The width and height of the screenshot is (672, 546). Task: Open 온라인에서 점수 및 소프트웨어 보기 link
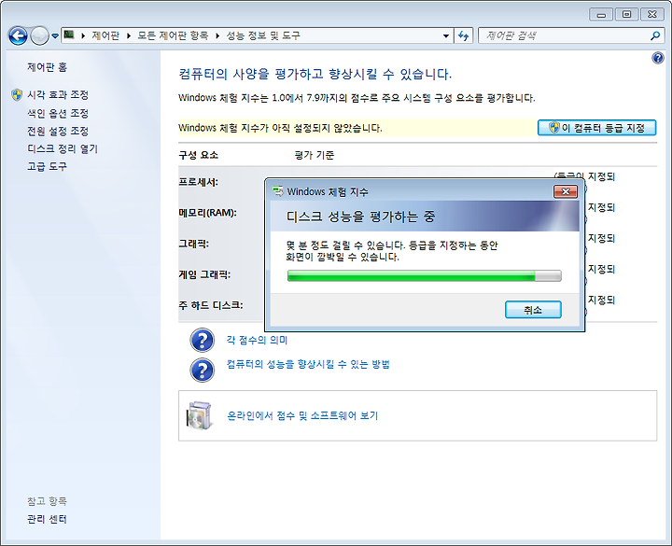[302, 415]
